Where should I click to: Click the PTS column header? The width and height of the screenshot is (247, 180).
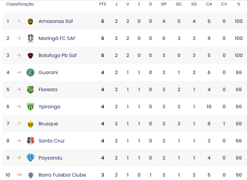(x=103, y=4)
